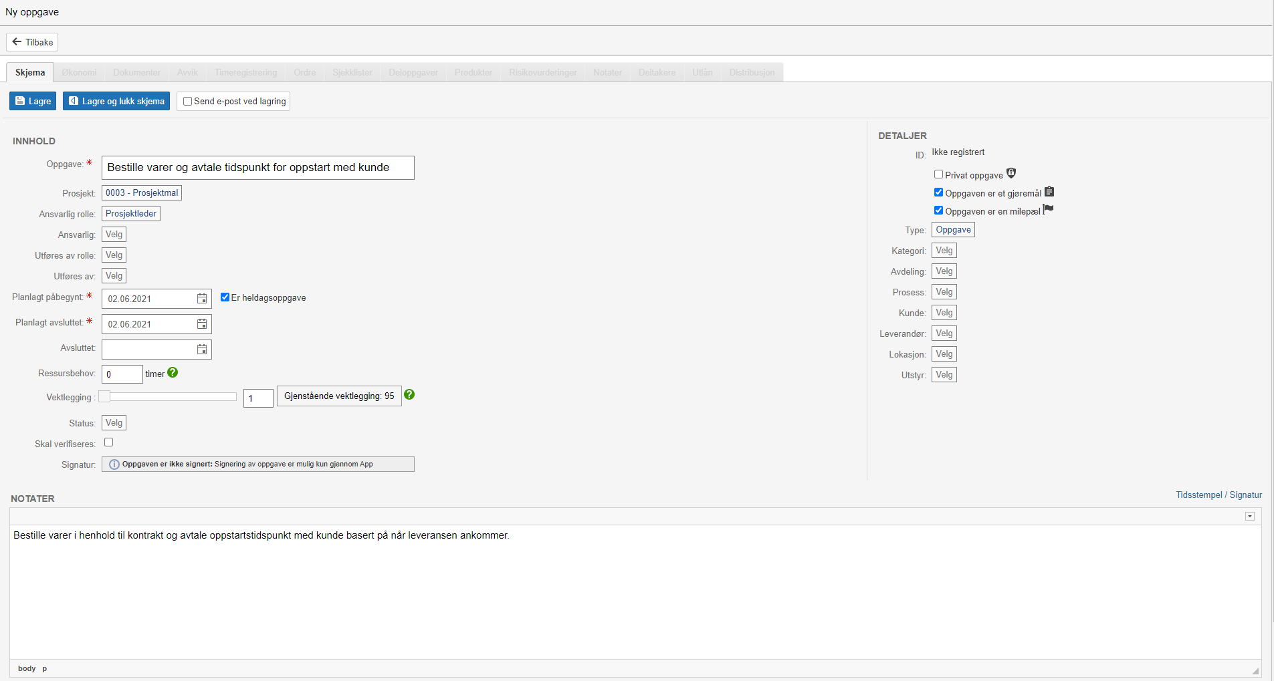Click help icon next to Ressursbehov timer
Screen dimensions: 1274x681
click(x=173, y=373)
